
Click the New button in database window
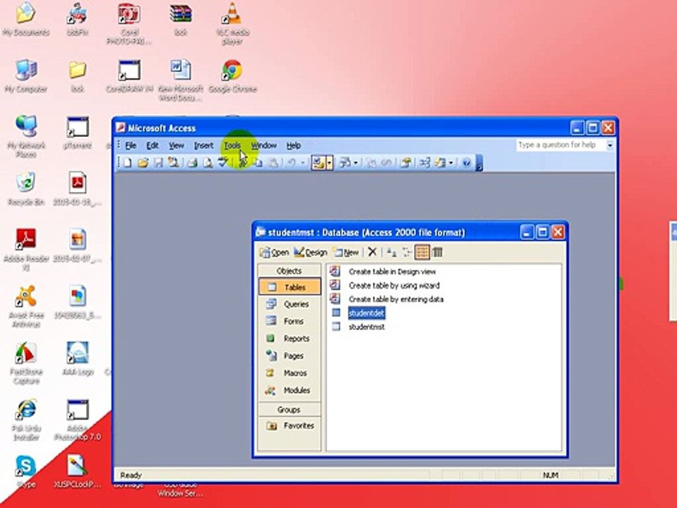[346, 253]
